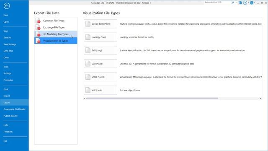The image size is (268, 151).
Task: Select Open in the backstage menu
Action: click(x=6, y=22)
